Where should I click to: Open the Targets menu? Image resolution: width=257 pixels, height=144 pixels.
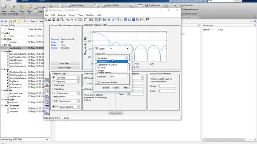pyautogui.click(x=72, y=15)
